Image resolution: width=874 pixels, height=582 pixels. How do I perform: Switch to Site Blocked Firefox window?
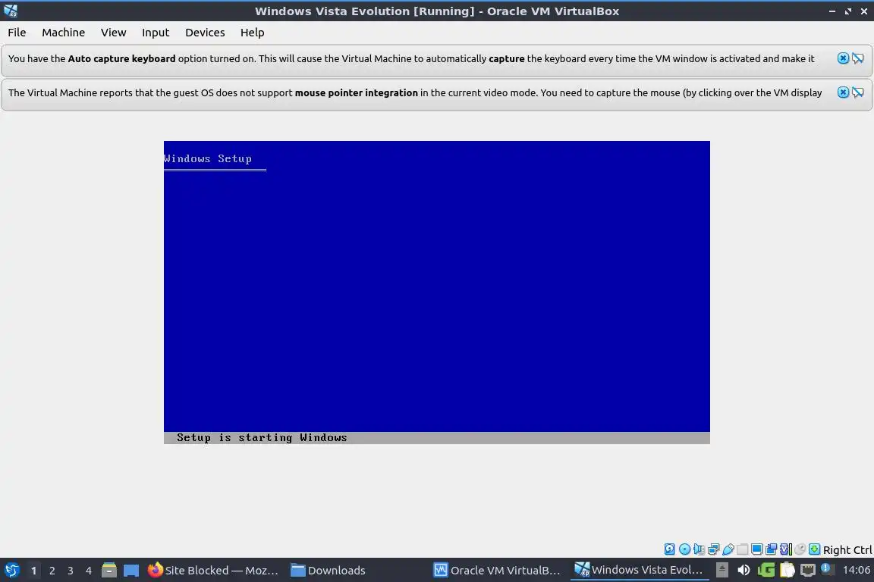213,570
